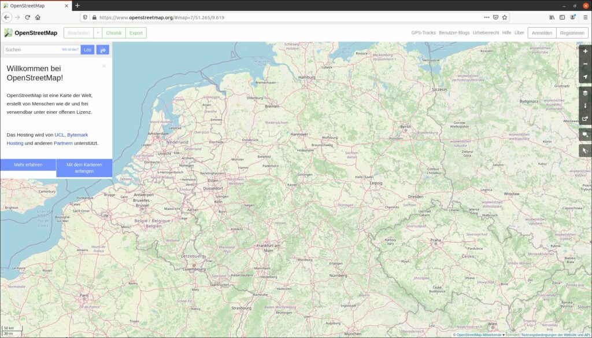This screenshot has height=338, width=592.
Task: Activate the query features tool
Action: click(585, 150)
